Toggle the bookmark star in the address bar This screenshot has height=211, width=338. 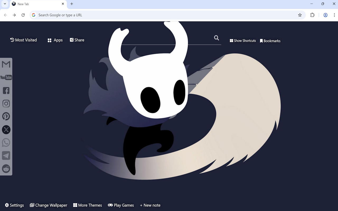click(300, 15)
